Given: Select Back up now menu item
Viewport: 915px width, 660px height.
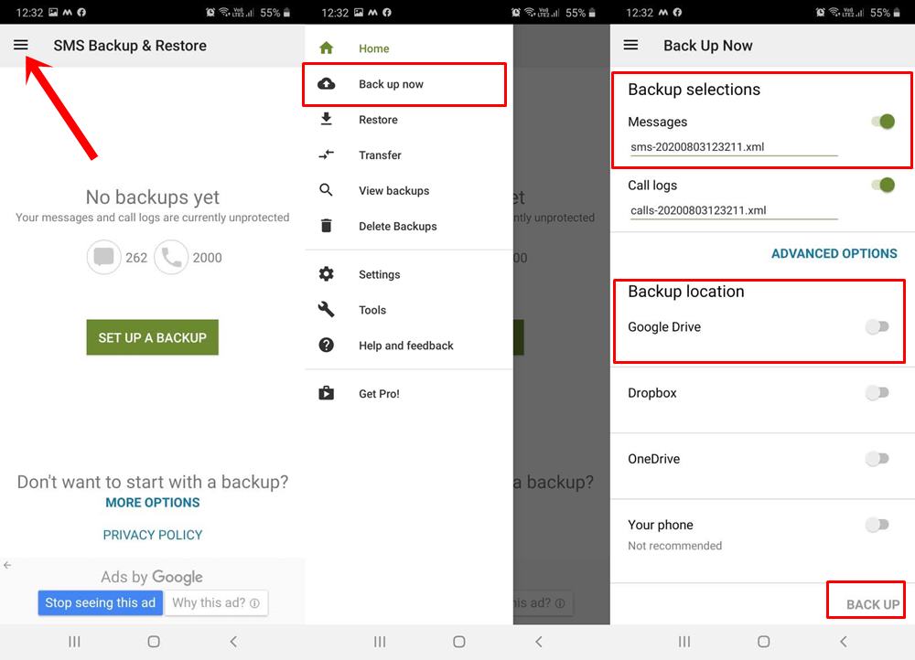Looking at the screenshot, I should (x=408, y=84).
